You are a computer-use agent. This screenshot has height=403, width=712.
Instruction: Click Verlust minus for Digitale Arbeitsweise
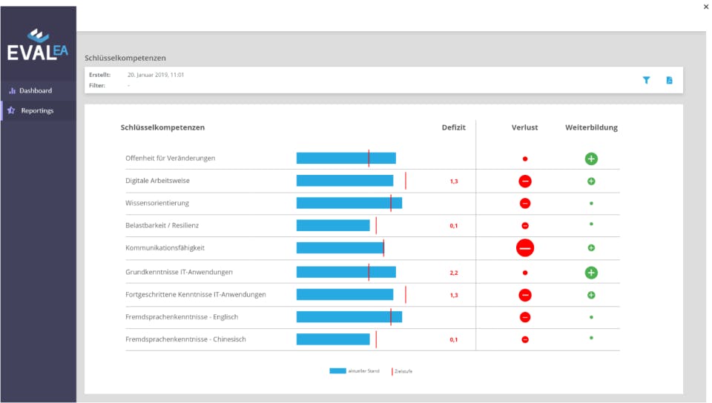525,181
